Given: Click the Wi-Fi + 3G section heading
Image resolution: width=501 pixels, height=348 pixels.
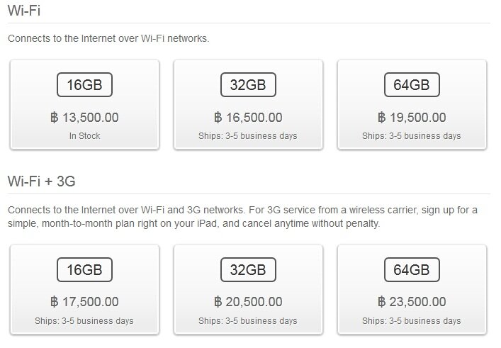Looking at the screenshot, I should pos(42,181).
